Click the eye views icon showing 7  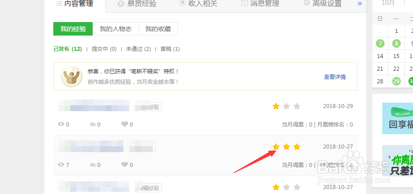coord(61,165)
